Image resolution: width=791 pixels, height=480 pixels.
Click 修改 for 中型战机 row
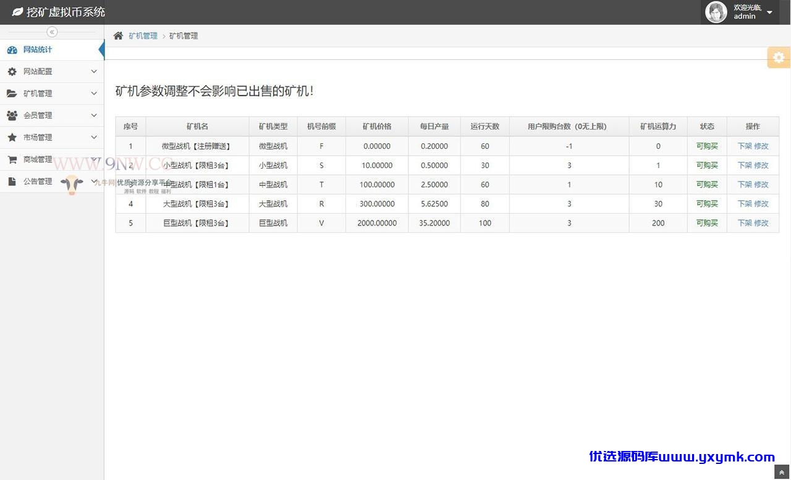click(x=761, y=185)
